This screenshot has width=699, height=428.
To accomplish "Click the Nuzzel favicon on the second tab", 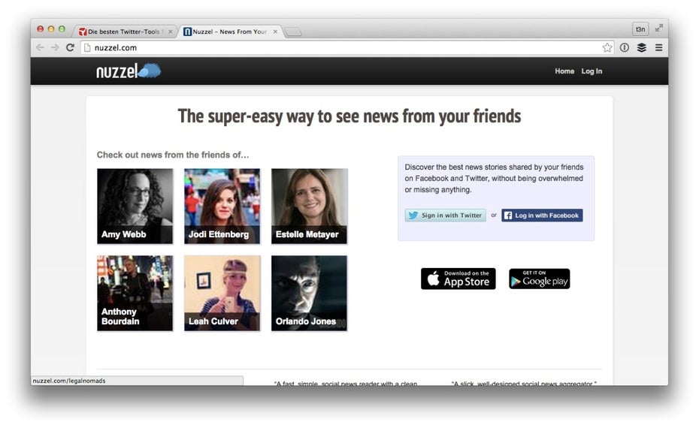I will tap(188, 32).
